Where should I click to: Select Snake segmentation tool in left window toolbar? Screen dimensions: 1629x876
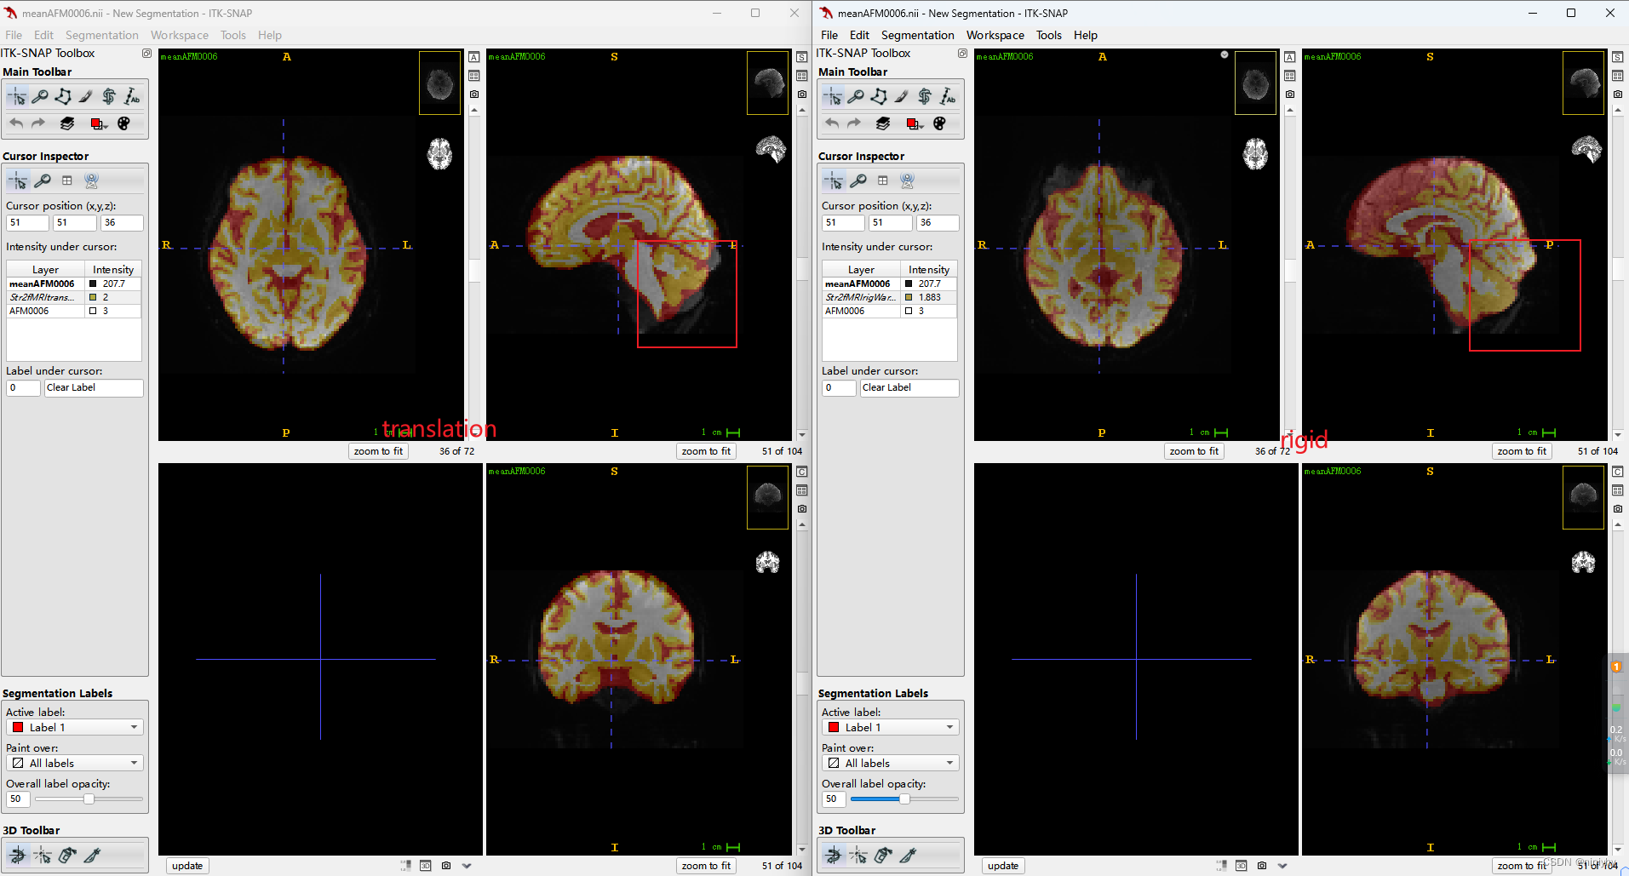click(x=109, y=97)
